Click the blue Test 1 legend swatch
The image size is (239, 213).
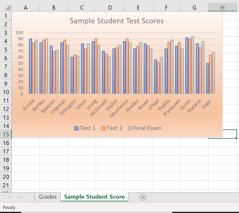pos(76,128)
